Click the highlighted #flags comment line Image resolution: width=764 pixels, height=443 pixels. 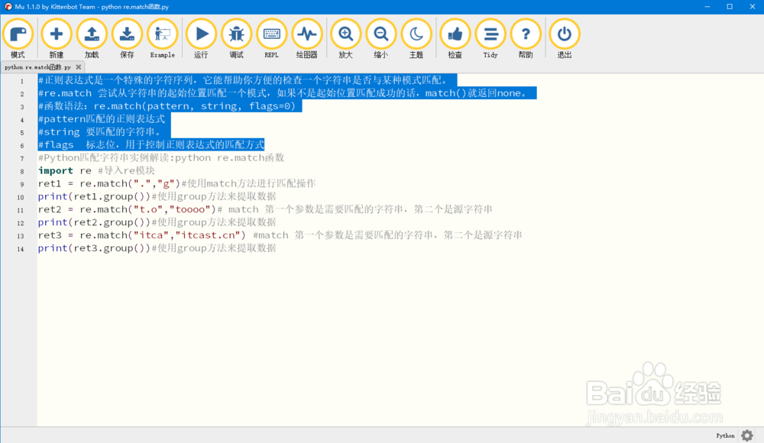click(151, 145)
